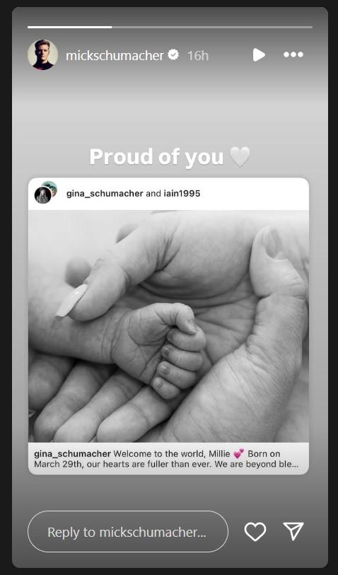Click mickschumacher's profile picture
The image size is (338, 575).
pyautogui.click(x=42, y=54)
